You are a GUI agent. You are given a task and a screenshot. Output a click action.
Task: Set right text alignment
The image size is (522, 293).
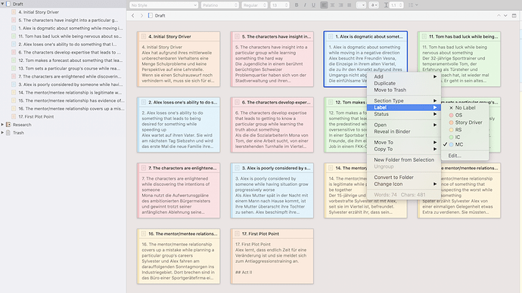340,5
